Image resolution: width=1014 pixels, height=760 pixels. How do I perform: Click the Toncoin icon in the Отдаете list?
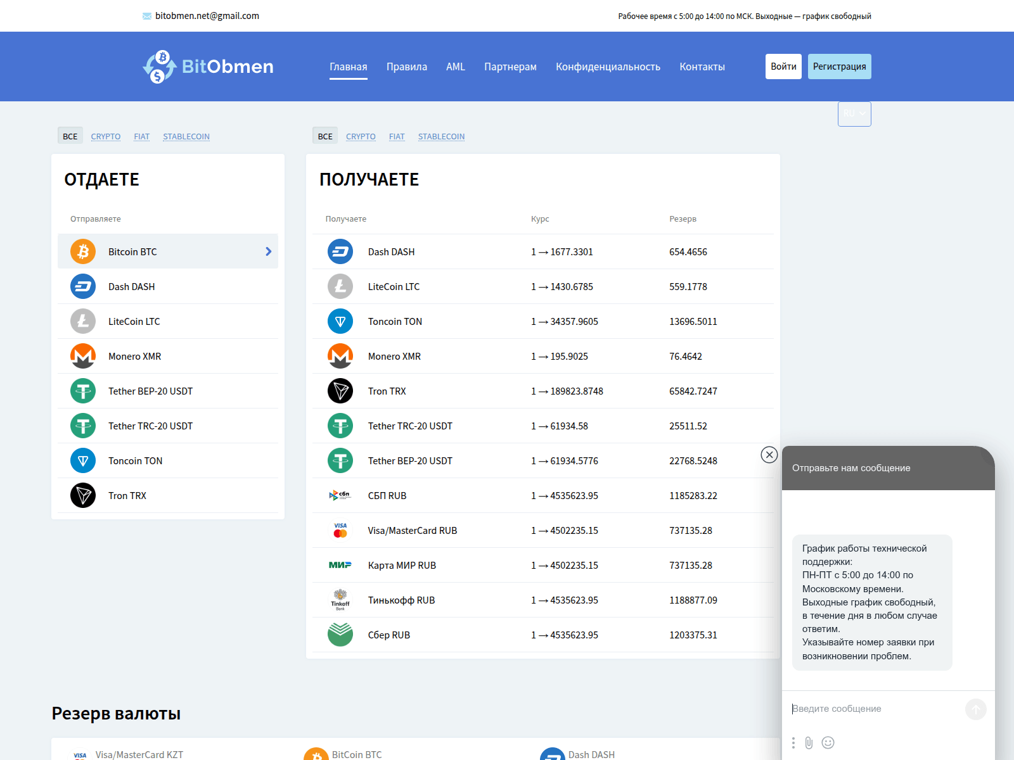pyautogui.click(x=83, y=460)
